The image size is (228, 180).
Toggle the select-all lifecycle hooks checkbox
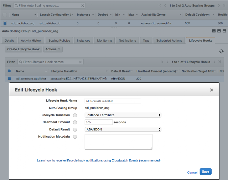9,71
